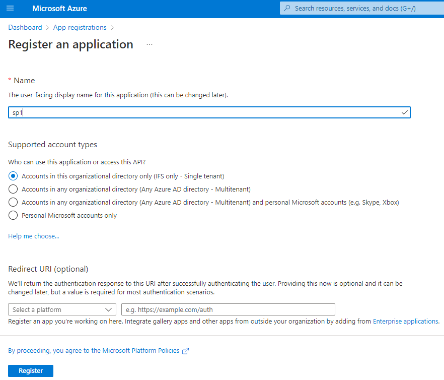
Task: Click the search magnifier icon
Action: [287, 9]
